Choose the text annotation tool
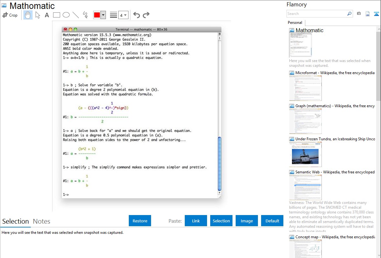381x258 pixels. pos(47,15)
